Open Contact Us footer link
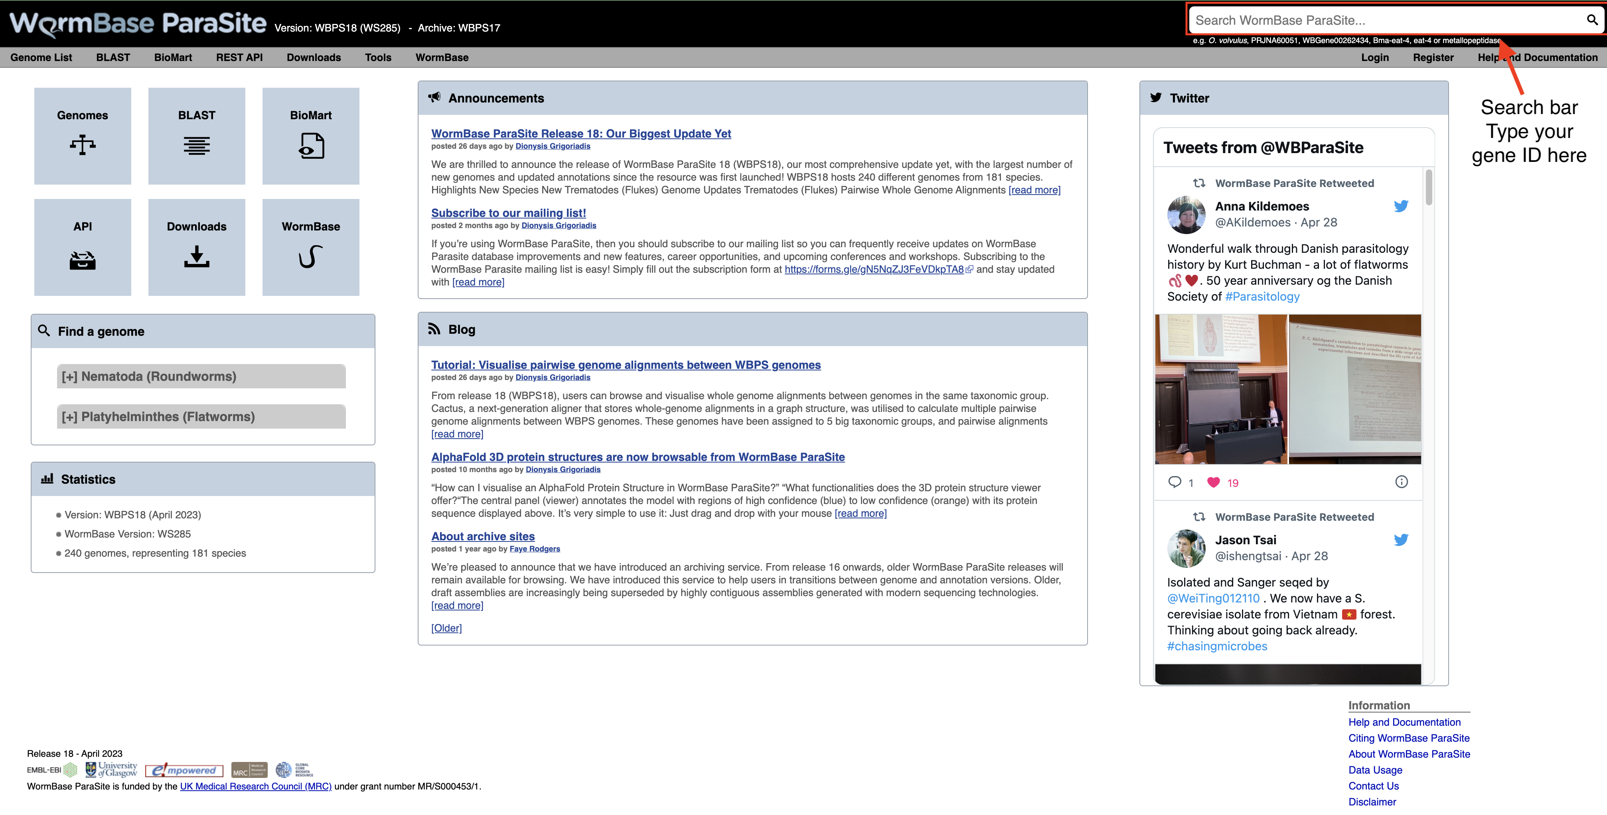Viewport: 1607px width, 815px height. tap(1374, 785)
